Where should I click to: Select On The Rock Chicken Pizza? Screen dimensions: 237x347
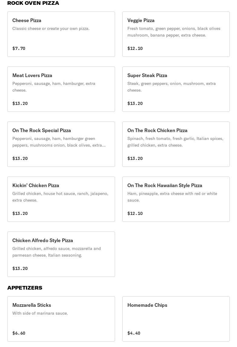176,144
